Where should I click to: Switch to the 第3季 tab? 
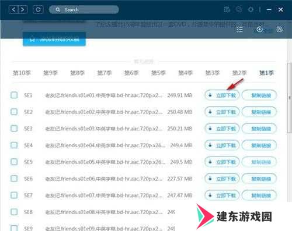(213, 73)
